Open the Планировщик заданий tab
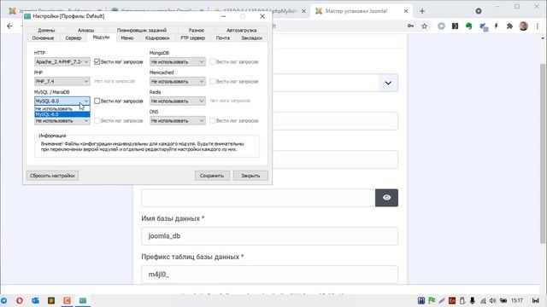Screen dimensions: 547x307 click(142, 31)
